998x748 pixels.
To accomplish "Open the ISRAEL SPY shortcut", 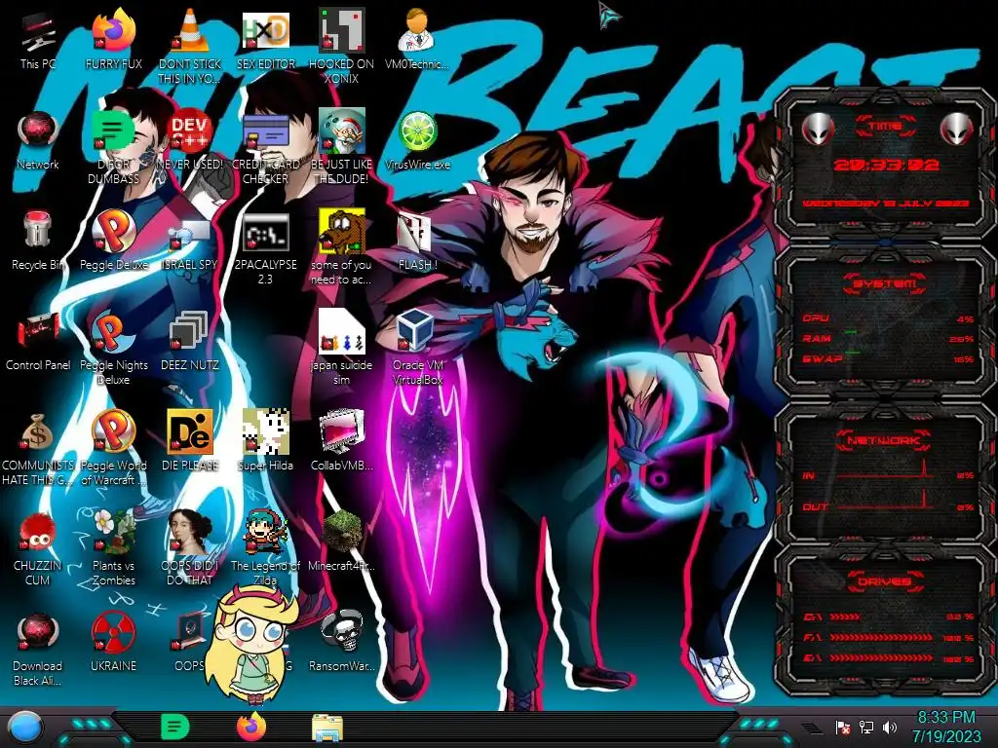I will click(190, 233).
